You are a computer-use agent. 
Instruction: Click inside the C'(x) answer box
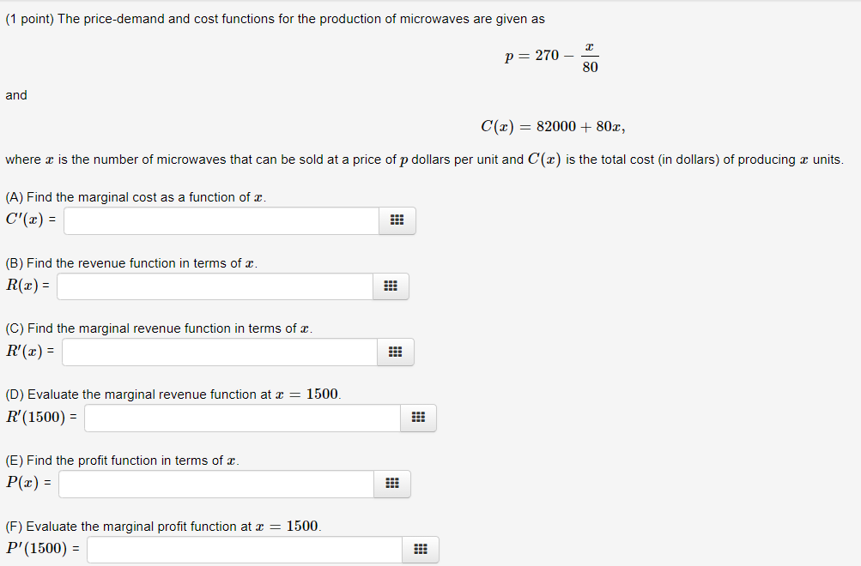[x=221, y=220]
